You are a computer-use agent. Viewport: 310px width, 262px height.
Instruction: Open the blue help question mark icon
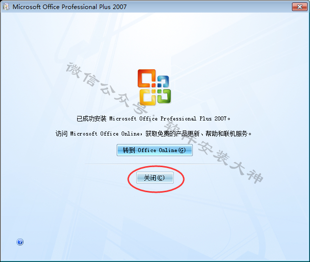(x=20, y=242)
